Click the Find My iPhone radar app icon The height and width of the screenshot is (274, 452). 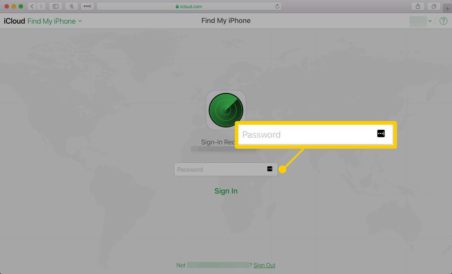coord(226,110)
